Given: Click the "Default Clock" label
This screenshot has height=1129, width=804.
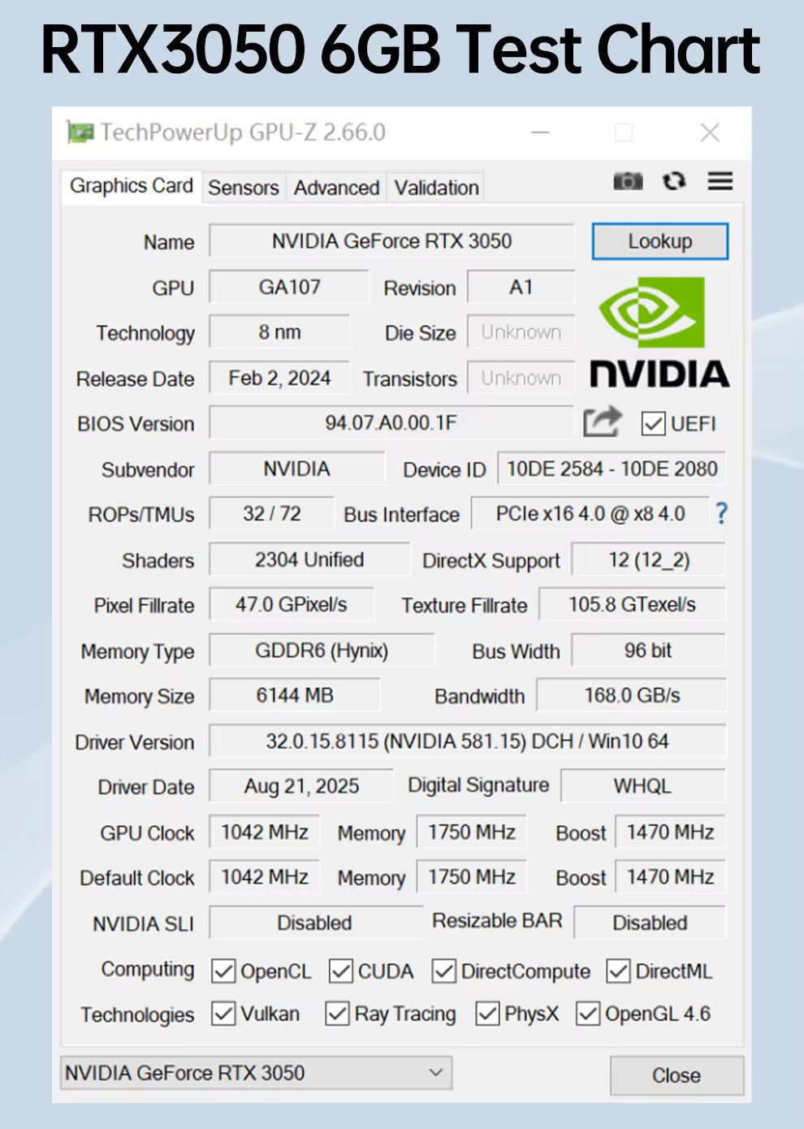Looking at the screenshot, I should point(137,878).
